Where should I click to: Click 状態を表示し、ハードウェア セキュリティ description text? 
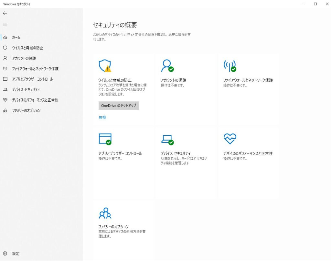(184, 161)
